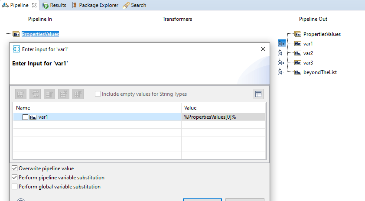
Task: Close the Enter input for 'var1' dialog
Action: [263, 49]
